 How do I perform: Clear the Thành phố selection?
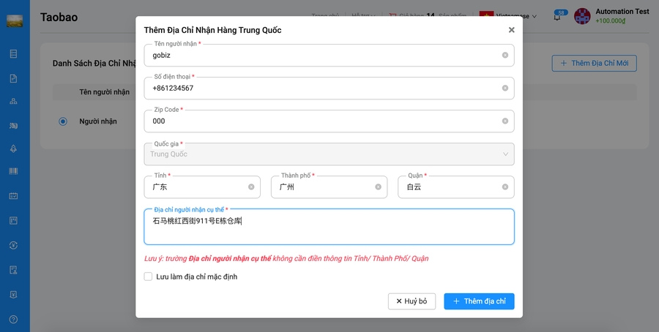click(x=378, y=187)
